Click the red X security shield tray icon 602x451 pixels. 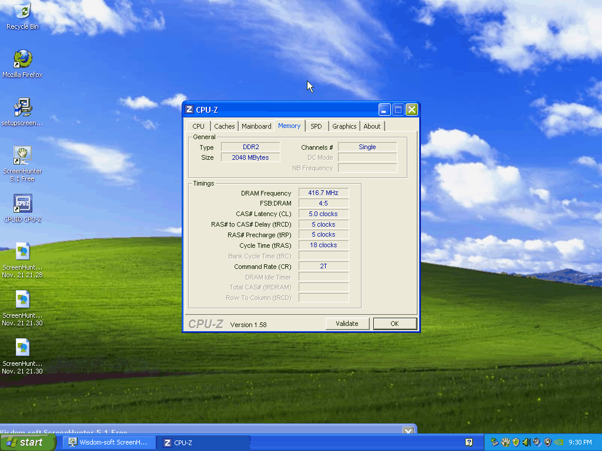click(547, 442)
